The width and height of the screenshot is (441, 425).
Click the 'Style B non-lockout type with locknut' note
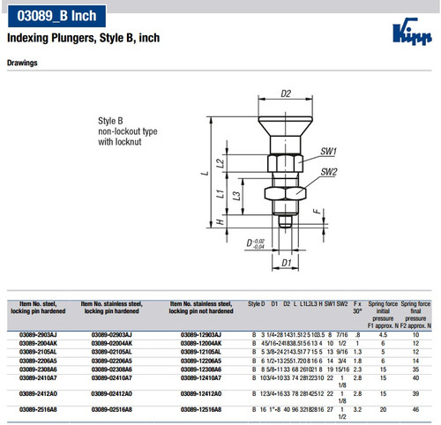coord(128,131)
